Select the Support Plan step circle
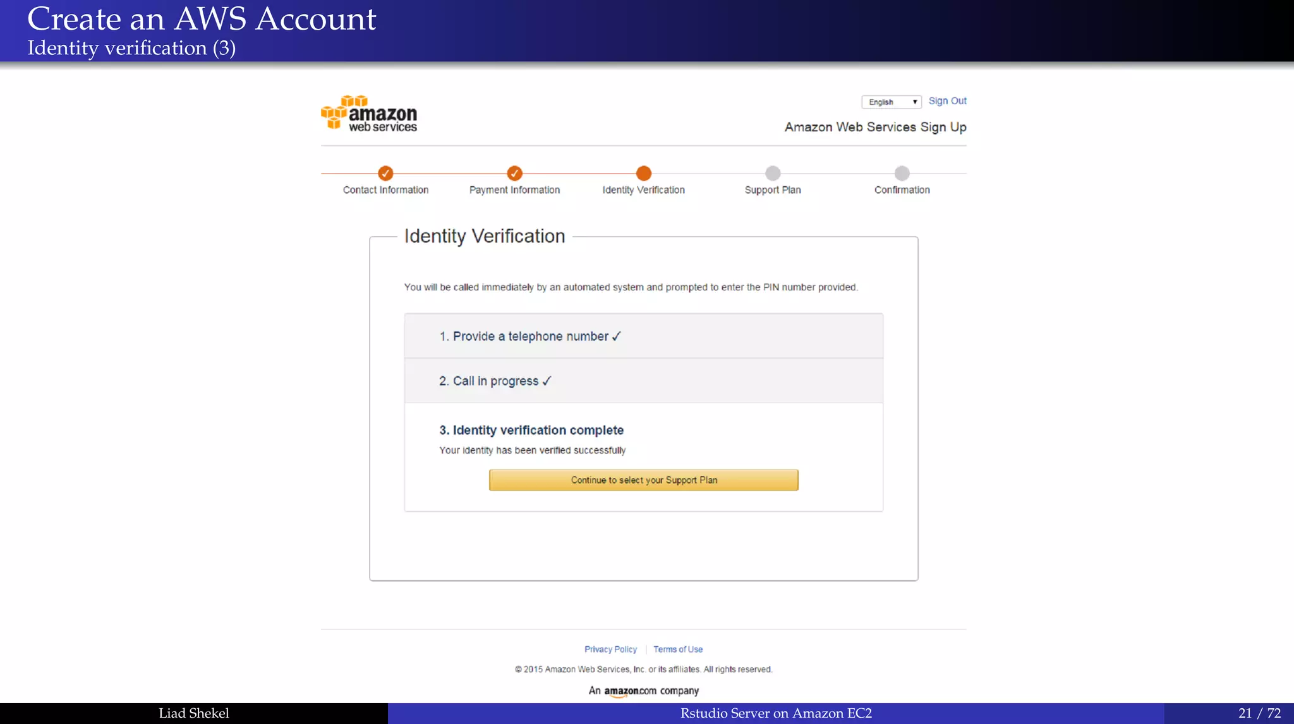 (x=773, y=173)
